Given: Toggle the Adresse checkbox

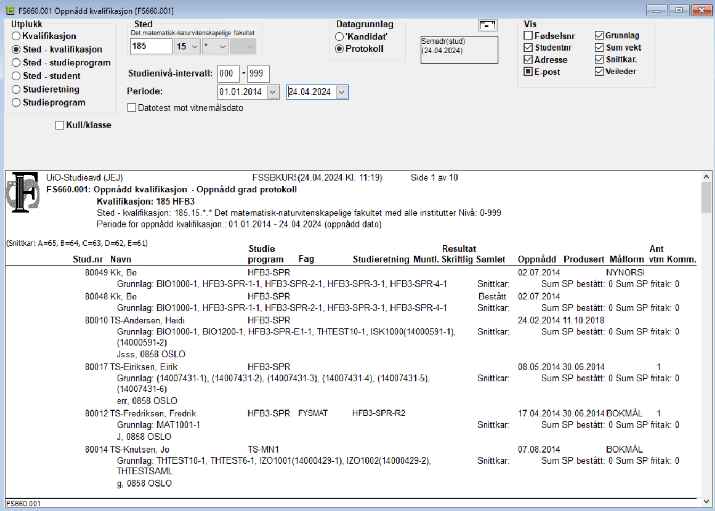Looking at the screenshot, I should 528,60.
